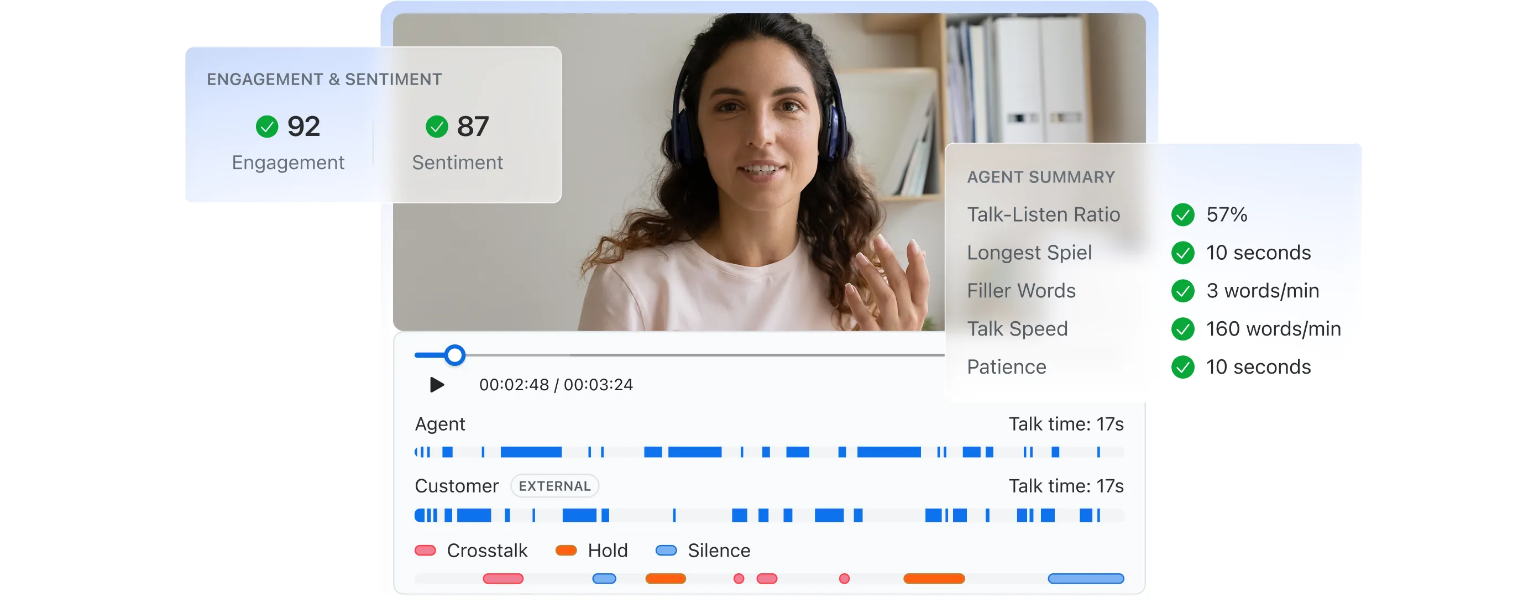Click the 3 words/min value
Image resolution: width=1539 pixels, height=608 pixels.
(x=1263, y=291)
